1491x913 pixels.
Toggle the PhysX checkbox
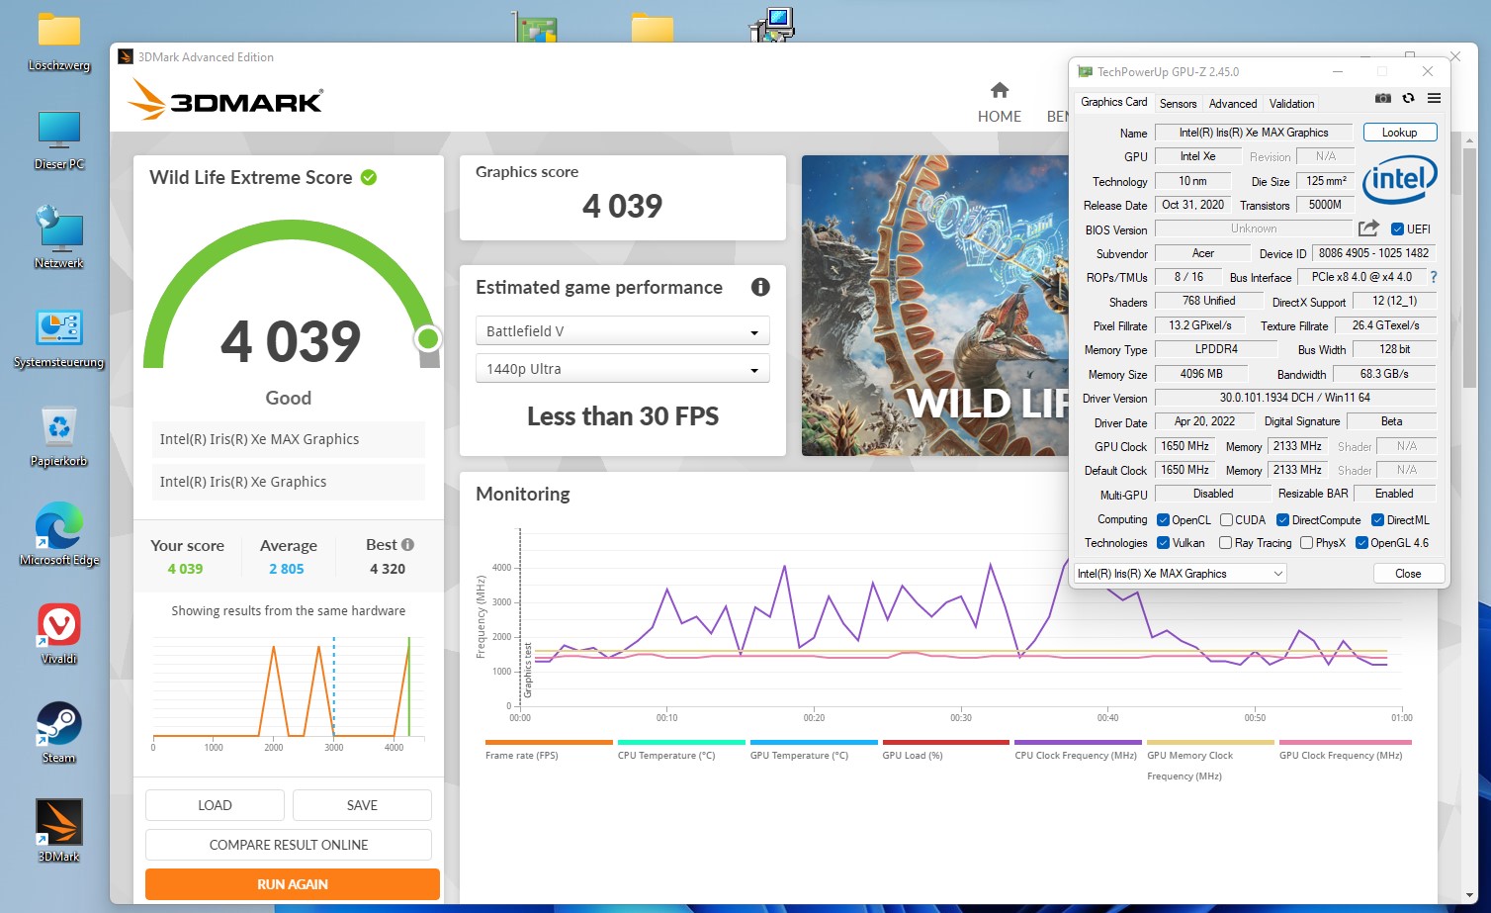coord(1306,543)
